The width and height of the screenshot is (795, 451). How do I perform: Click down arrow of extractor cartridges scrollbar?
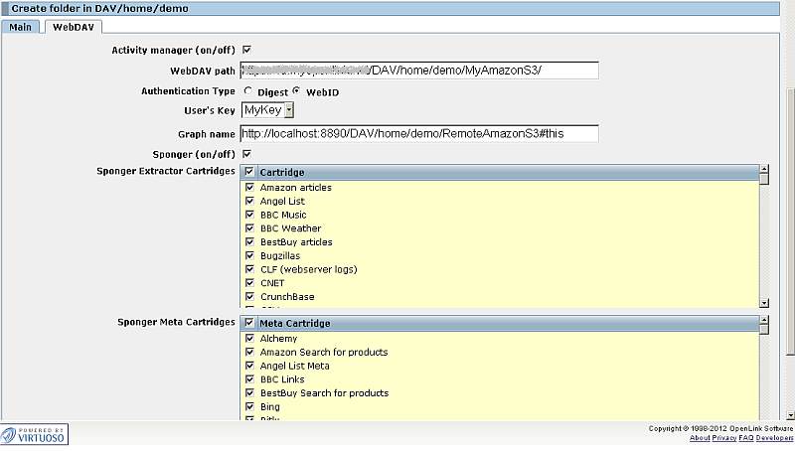click(x=764, y=303)
